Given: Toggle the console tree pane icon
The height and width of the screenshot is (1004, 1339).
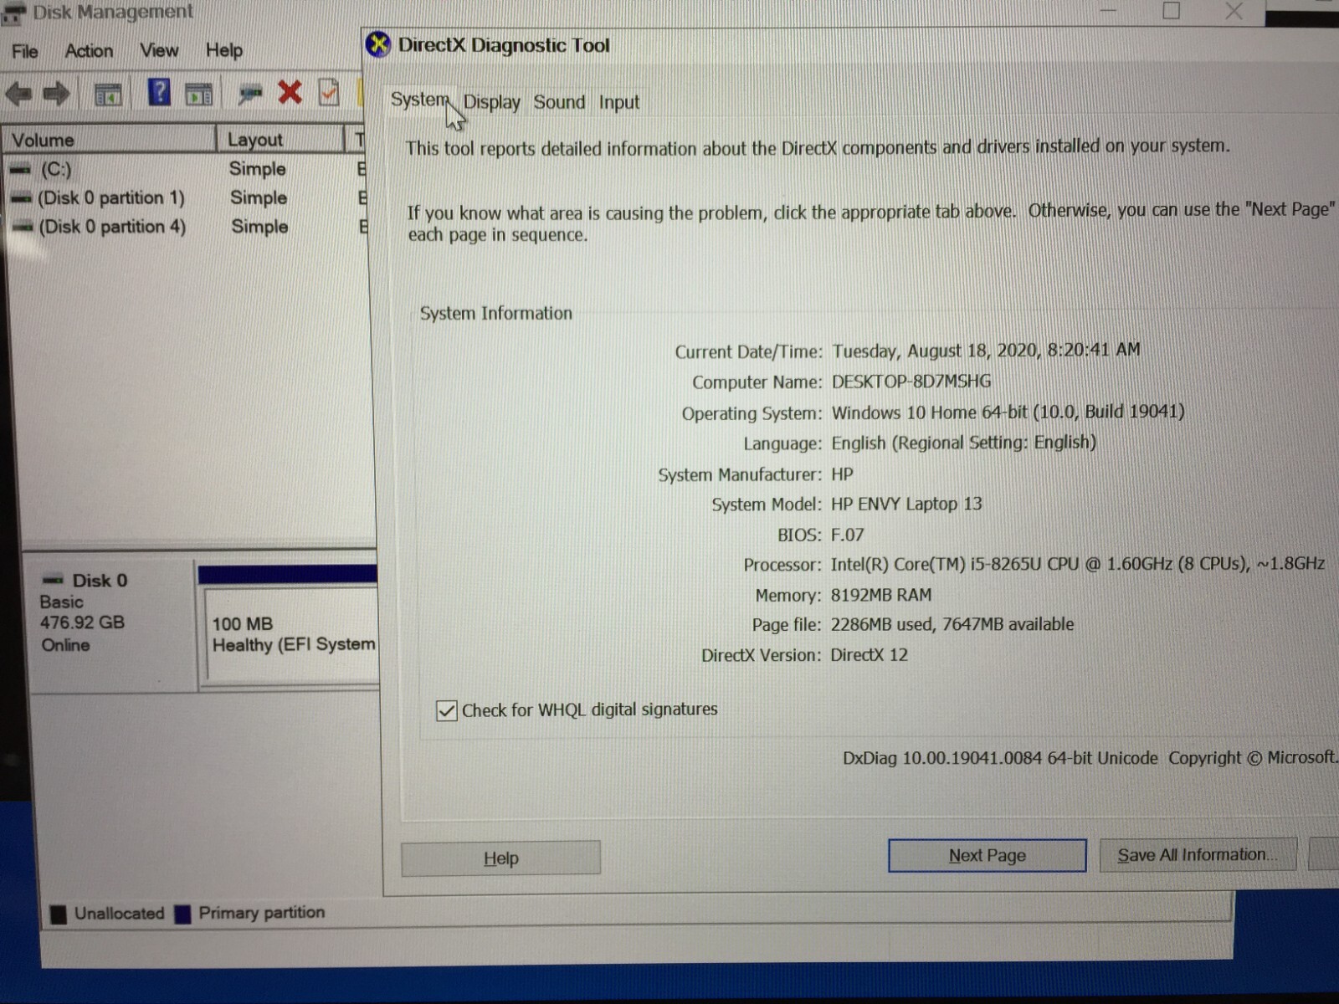Looking at the screenshot, I should [x=108, y=95].
